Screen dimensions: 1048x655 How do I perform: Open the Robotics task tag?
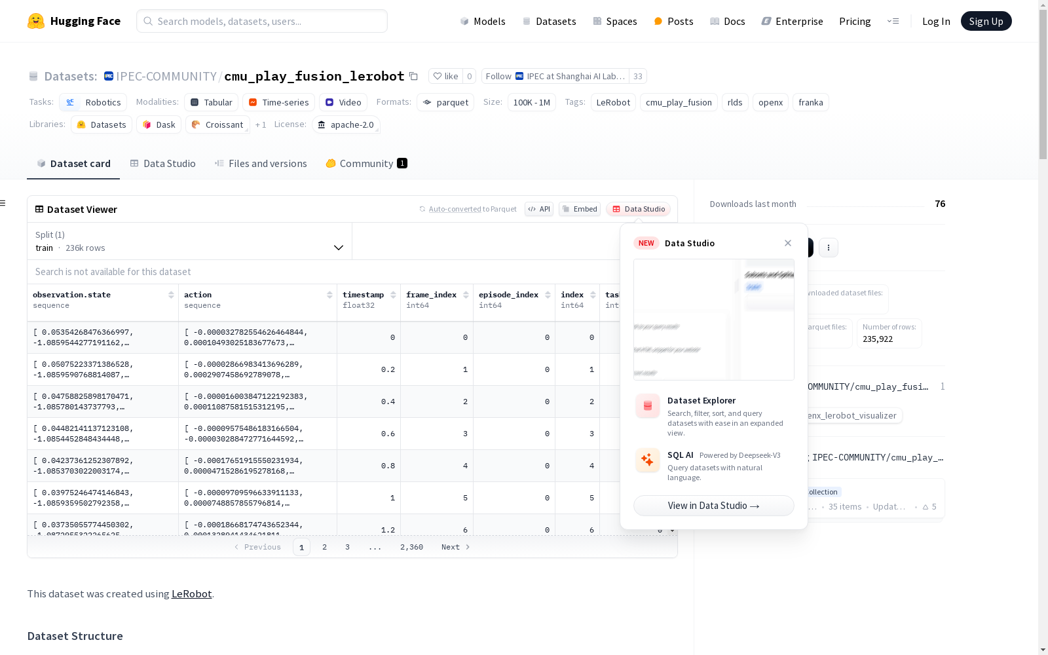(x=93, y=102)
